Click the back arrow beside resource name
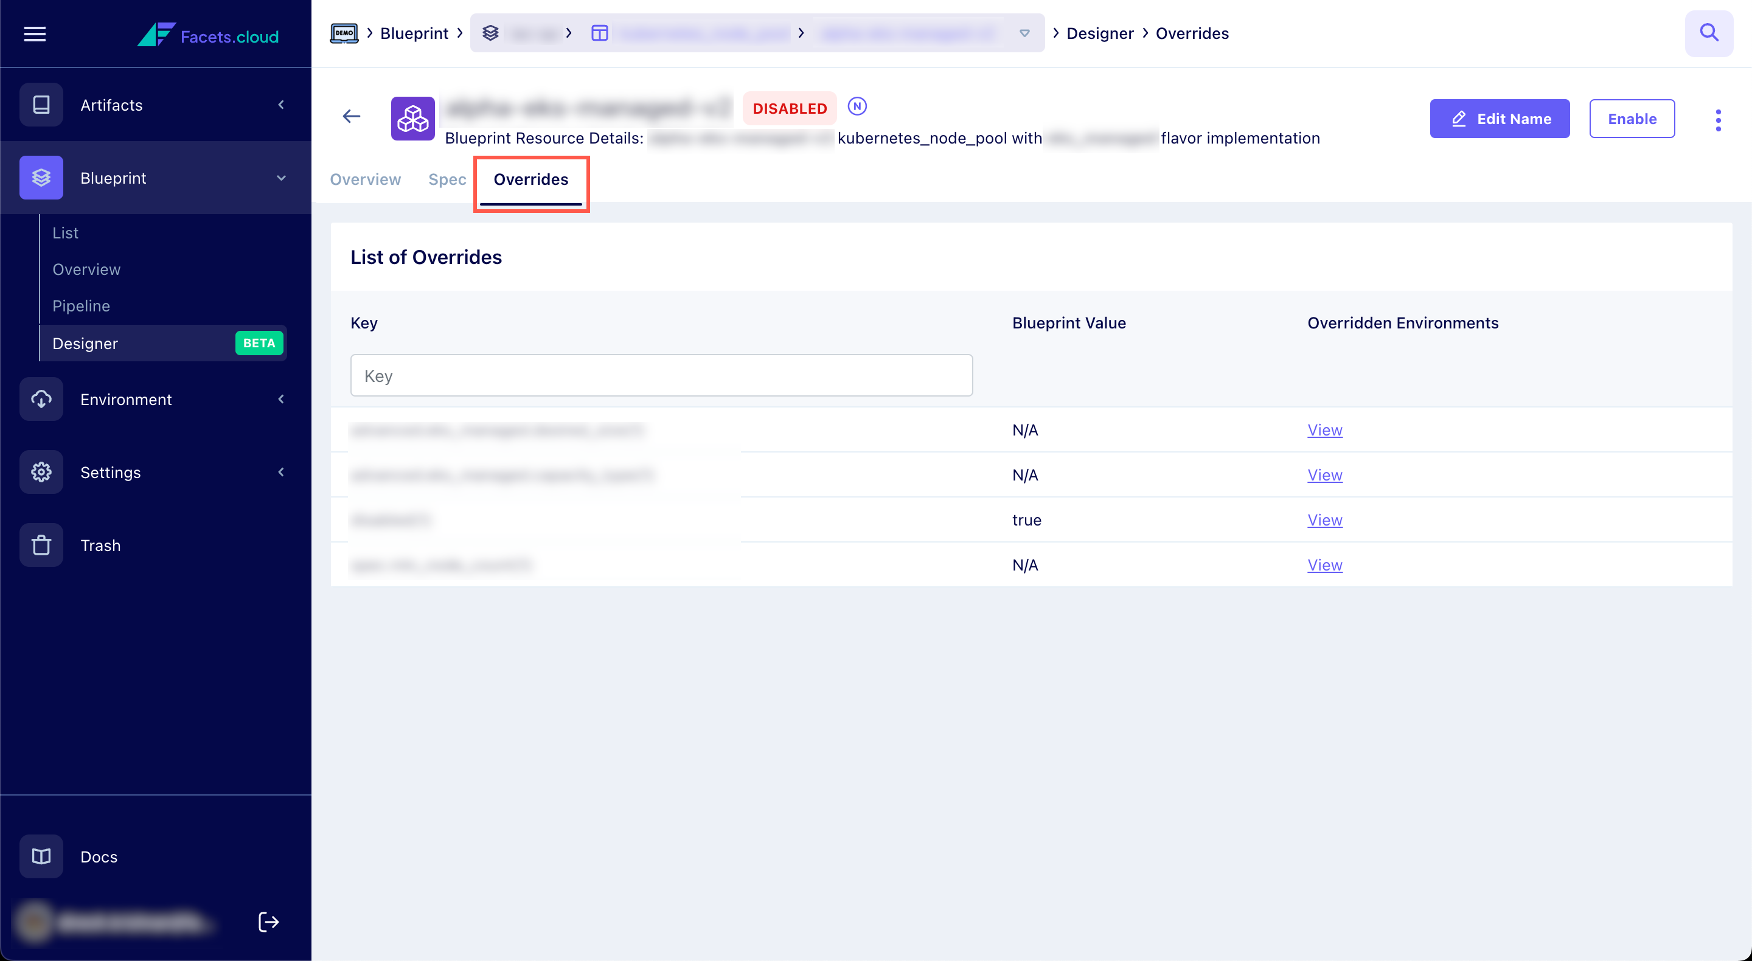Image resolution: width=1752 pixels, height=961 pixels. 351,116
